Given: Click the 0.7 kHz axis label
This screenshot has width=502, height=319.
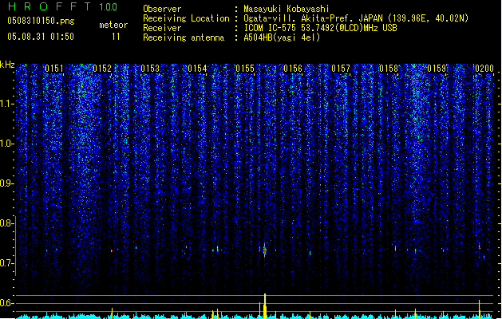Looking at the screenshot, I should point(6,263).
